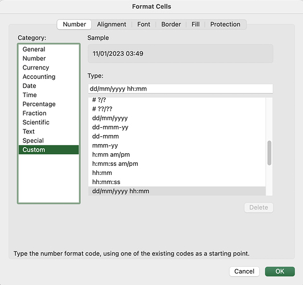This screenshot has height=285, width=303.
Task: Choose the dd-mmm-yy format code
Action: click(x=177, y=127)
